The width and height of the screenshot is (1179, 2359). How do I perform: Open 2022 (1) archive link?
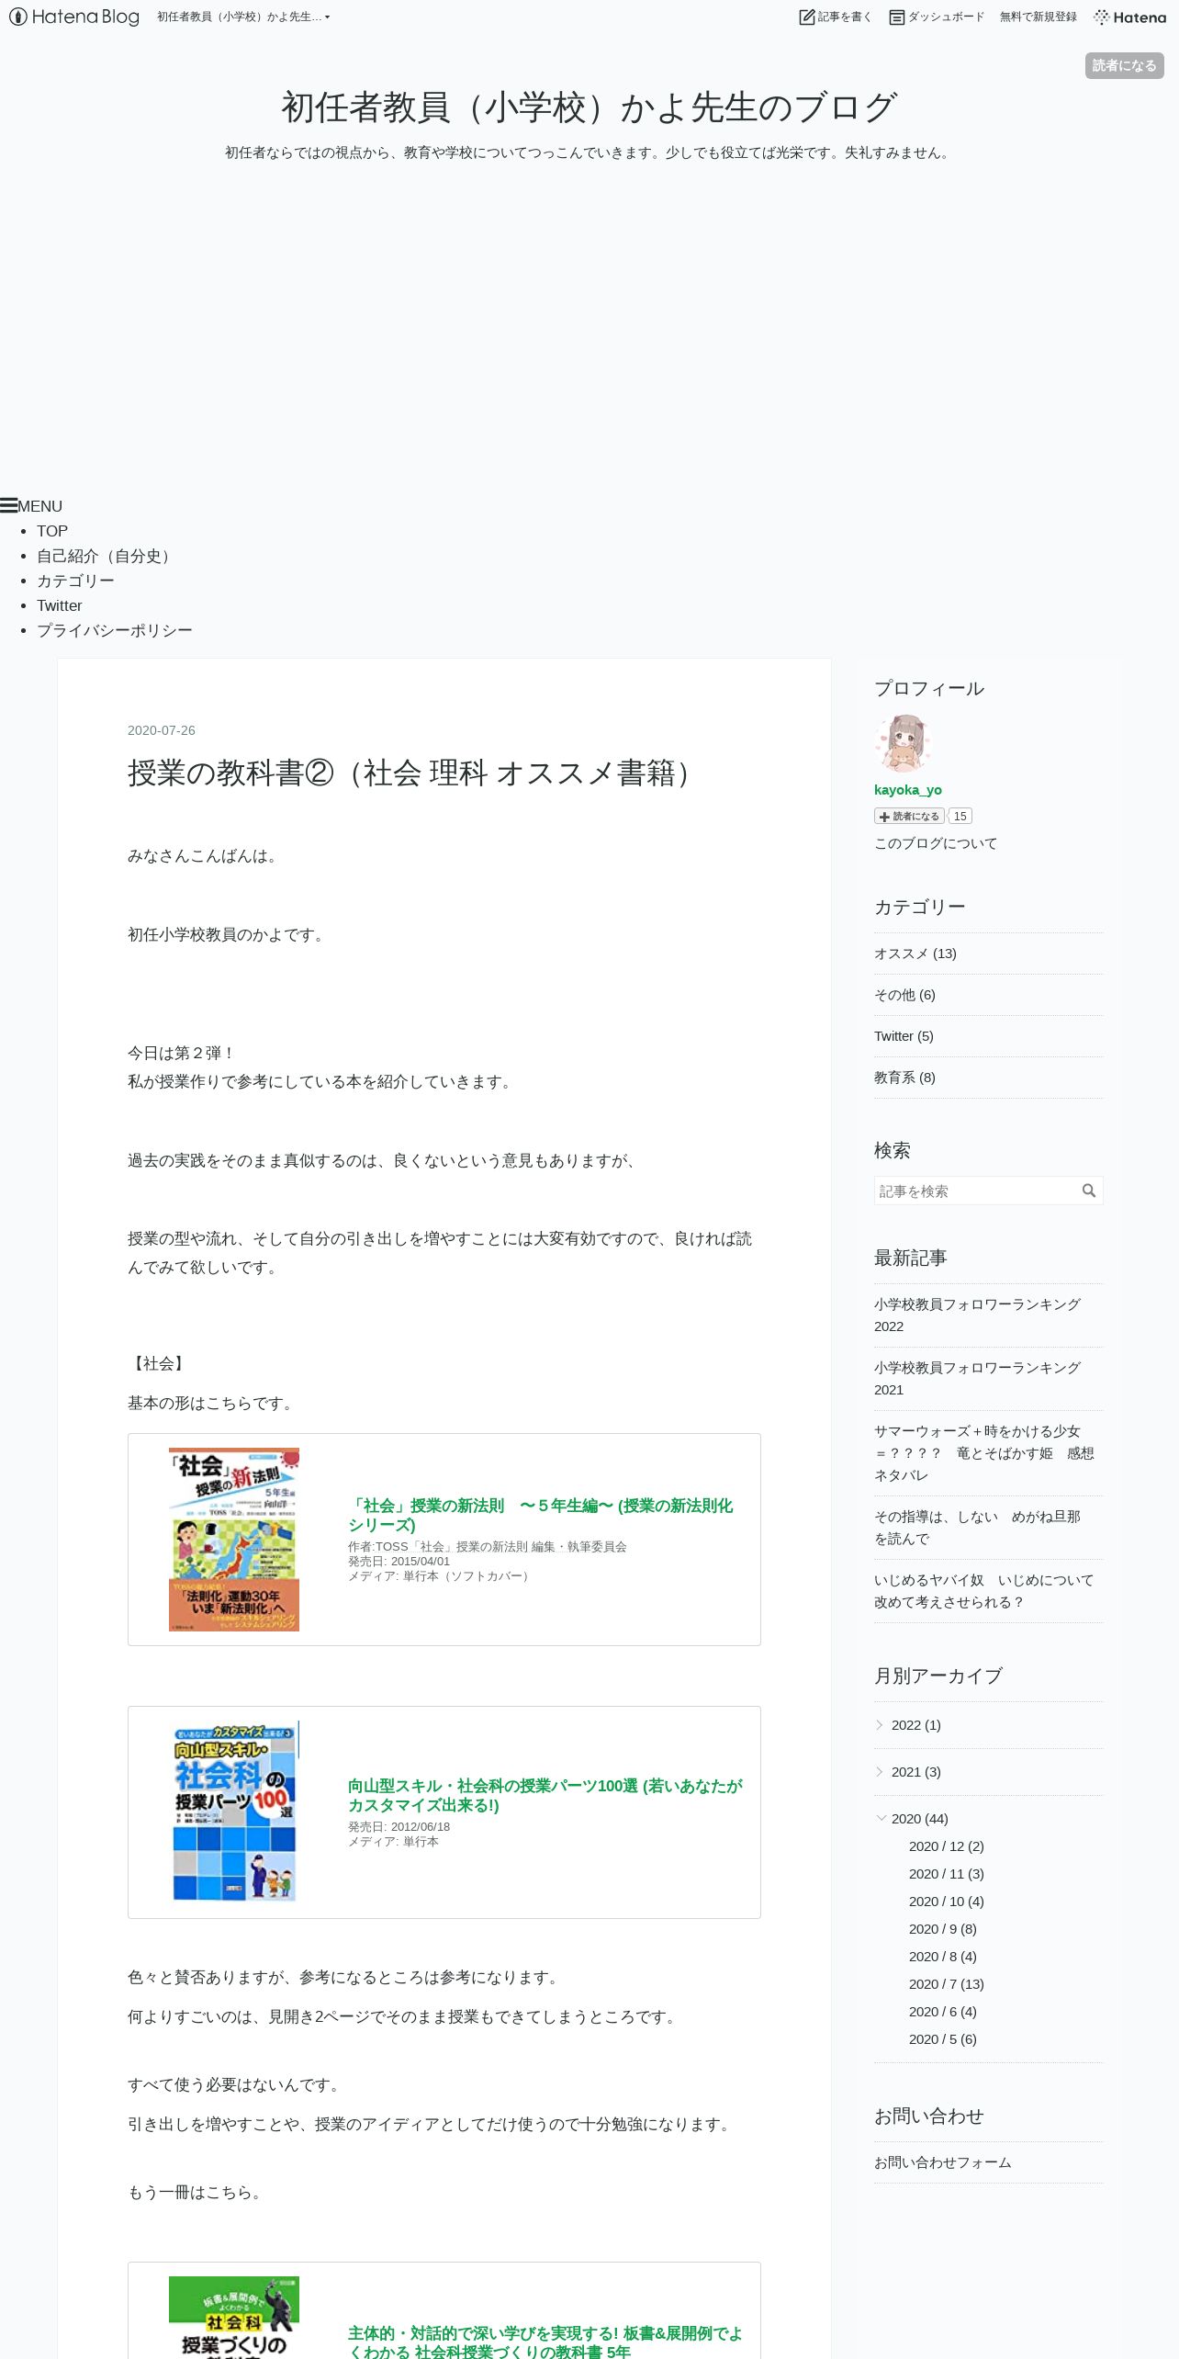pos(915,1725)
